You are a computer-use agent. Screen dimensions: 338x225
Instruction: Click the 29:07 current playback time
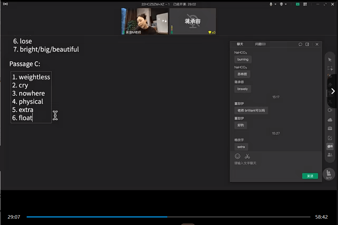coord(14,217)
